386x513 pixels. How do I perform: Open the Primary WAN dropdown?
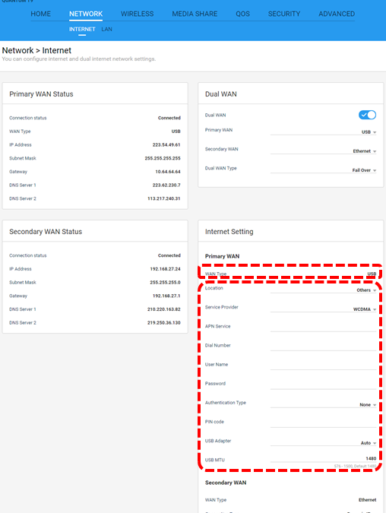[323, 131]
